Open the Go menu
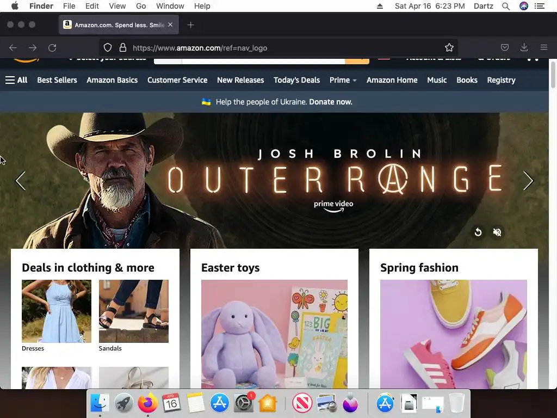The image size is (557, 418). point(141,6)
